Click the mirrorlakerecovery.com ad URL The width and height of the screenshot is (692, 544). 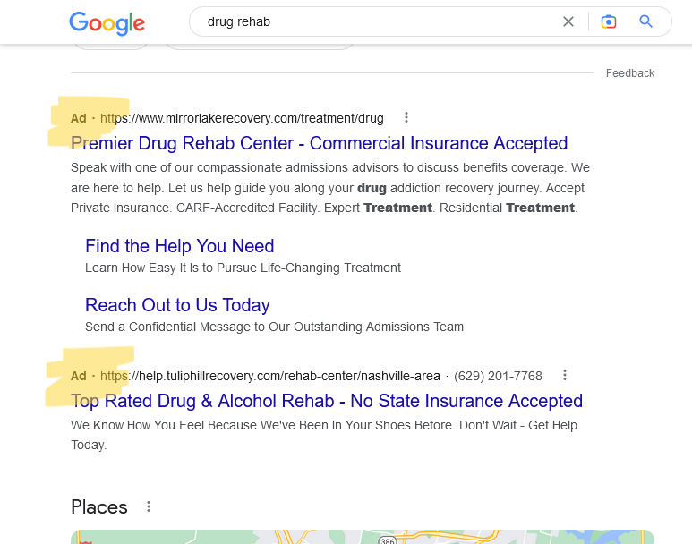coord(242,118)
